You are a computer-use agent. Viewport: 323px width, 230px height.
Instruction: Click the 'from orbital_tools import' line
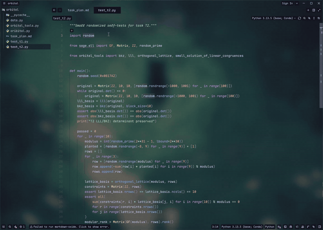[157, 56]
